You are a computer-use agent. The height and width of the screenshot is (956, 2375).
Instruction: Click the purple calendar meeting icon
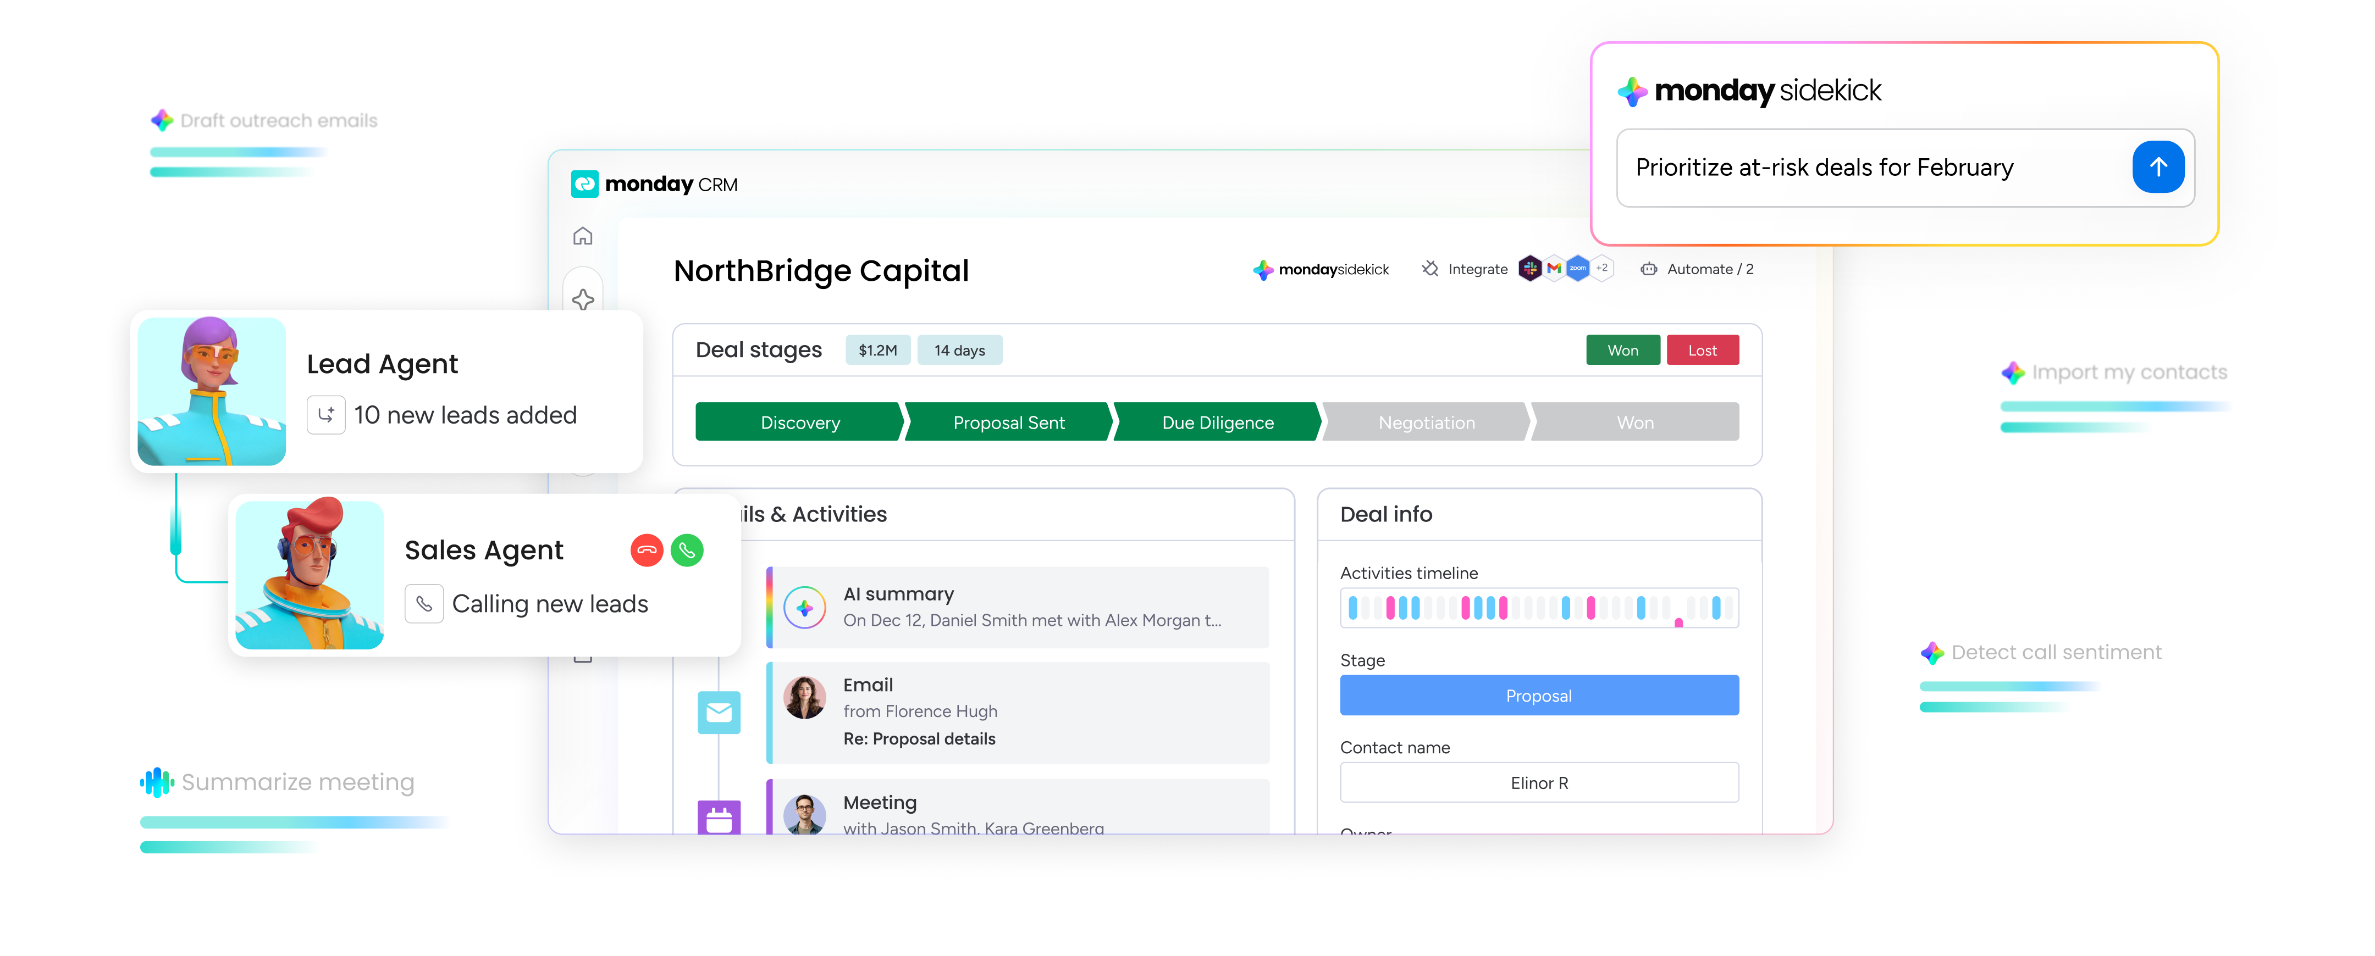click(718, 817)
